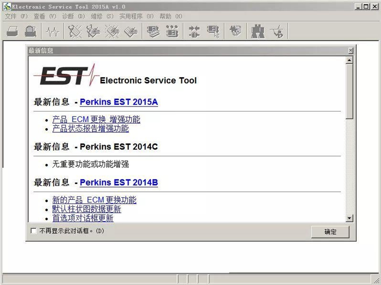
Task: Click the dialog scrollbar up arrow
Action: pyautogui.click(x=350, y=60)
